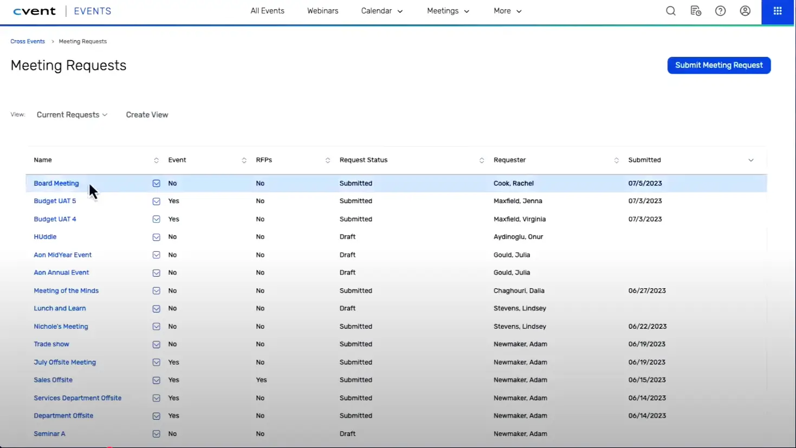Image resolution: width=796 pixels, height=448 pixels.
Task: Open the blue app switcher grid
Action: click(778, 11)
